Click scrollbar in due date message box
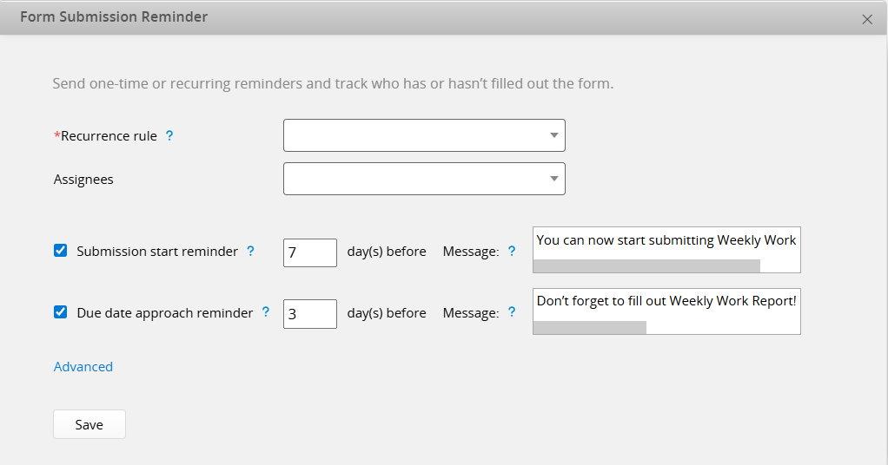The image size is (888, 465). (x=590, y=327)
